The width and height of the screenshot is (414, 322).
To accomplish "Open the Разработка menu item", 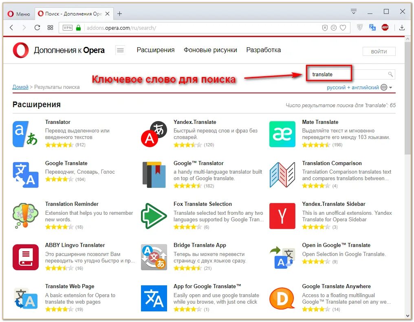I will coord(264,50).
